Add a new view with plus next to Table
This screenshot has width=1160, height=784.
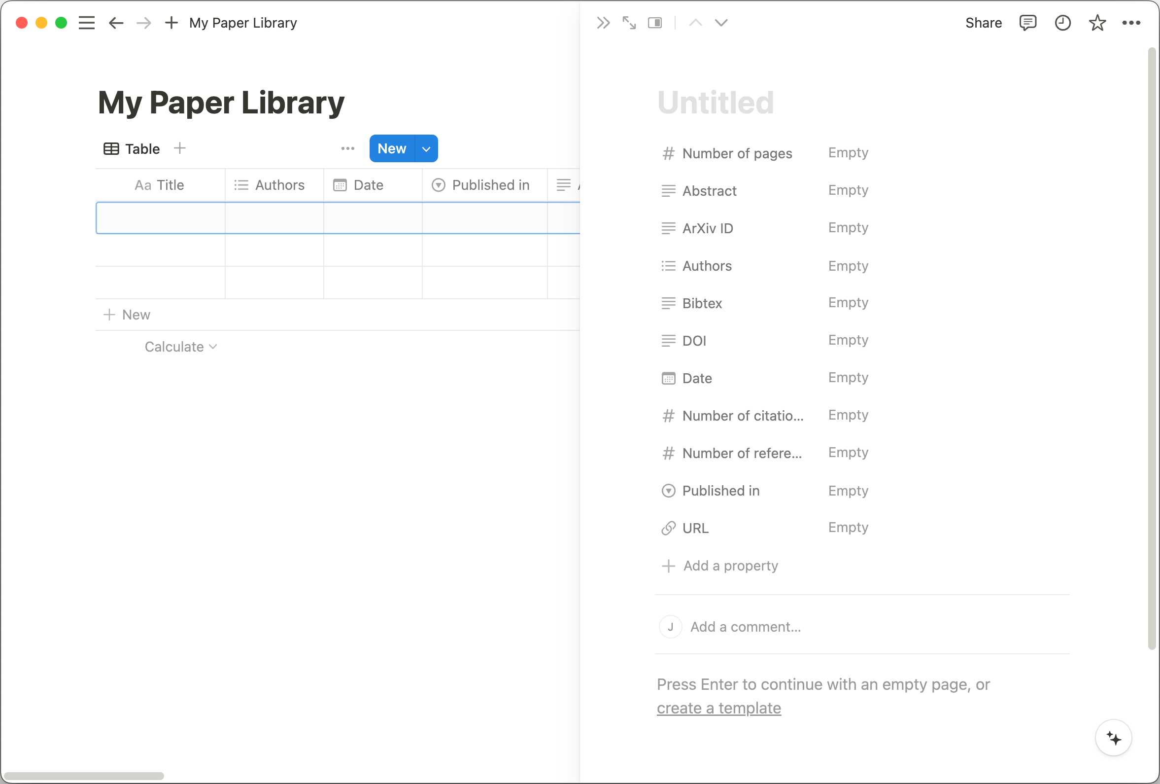tap(180, 148)
